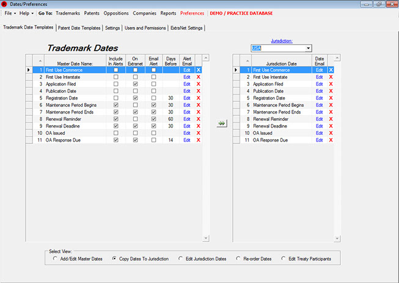Click Edit alert email link for Registration Date
This screenshot has width=399, height=283.
pyautogui.click(x=186, y=98)
